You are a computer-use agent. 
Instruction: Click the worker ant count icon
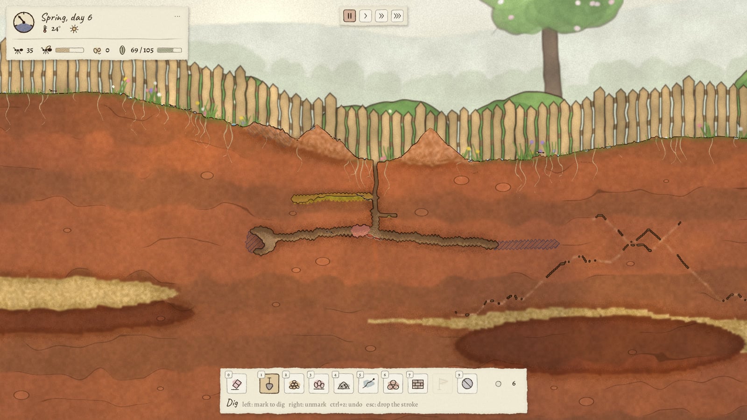coord(18,50)
